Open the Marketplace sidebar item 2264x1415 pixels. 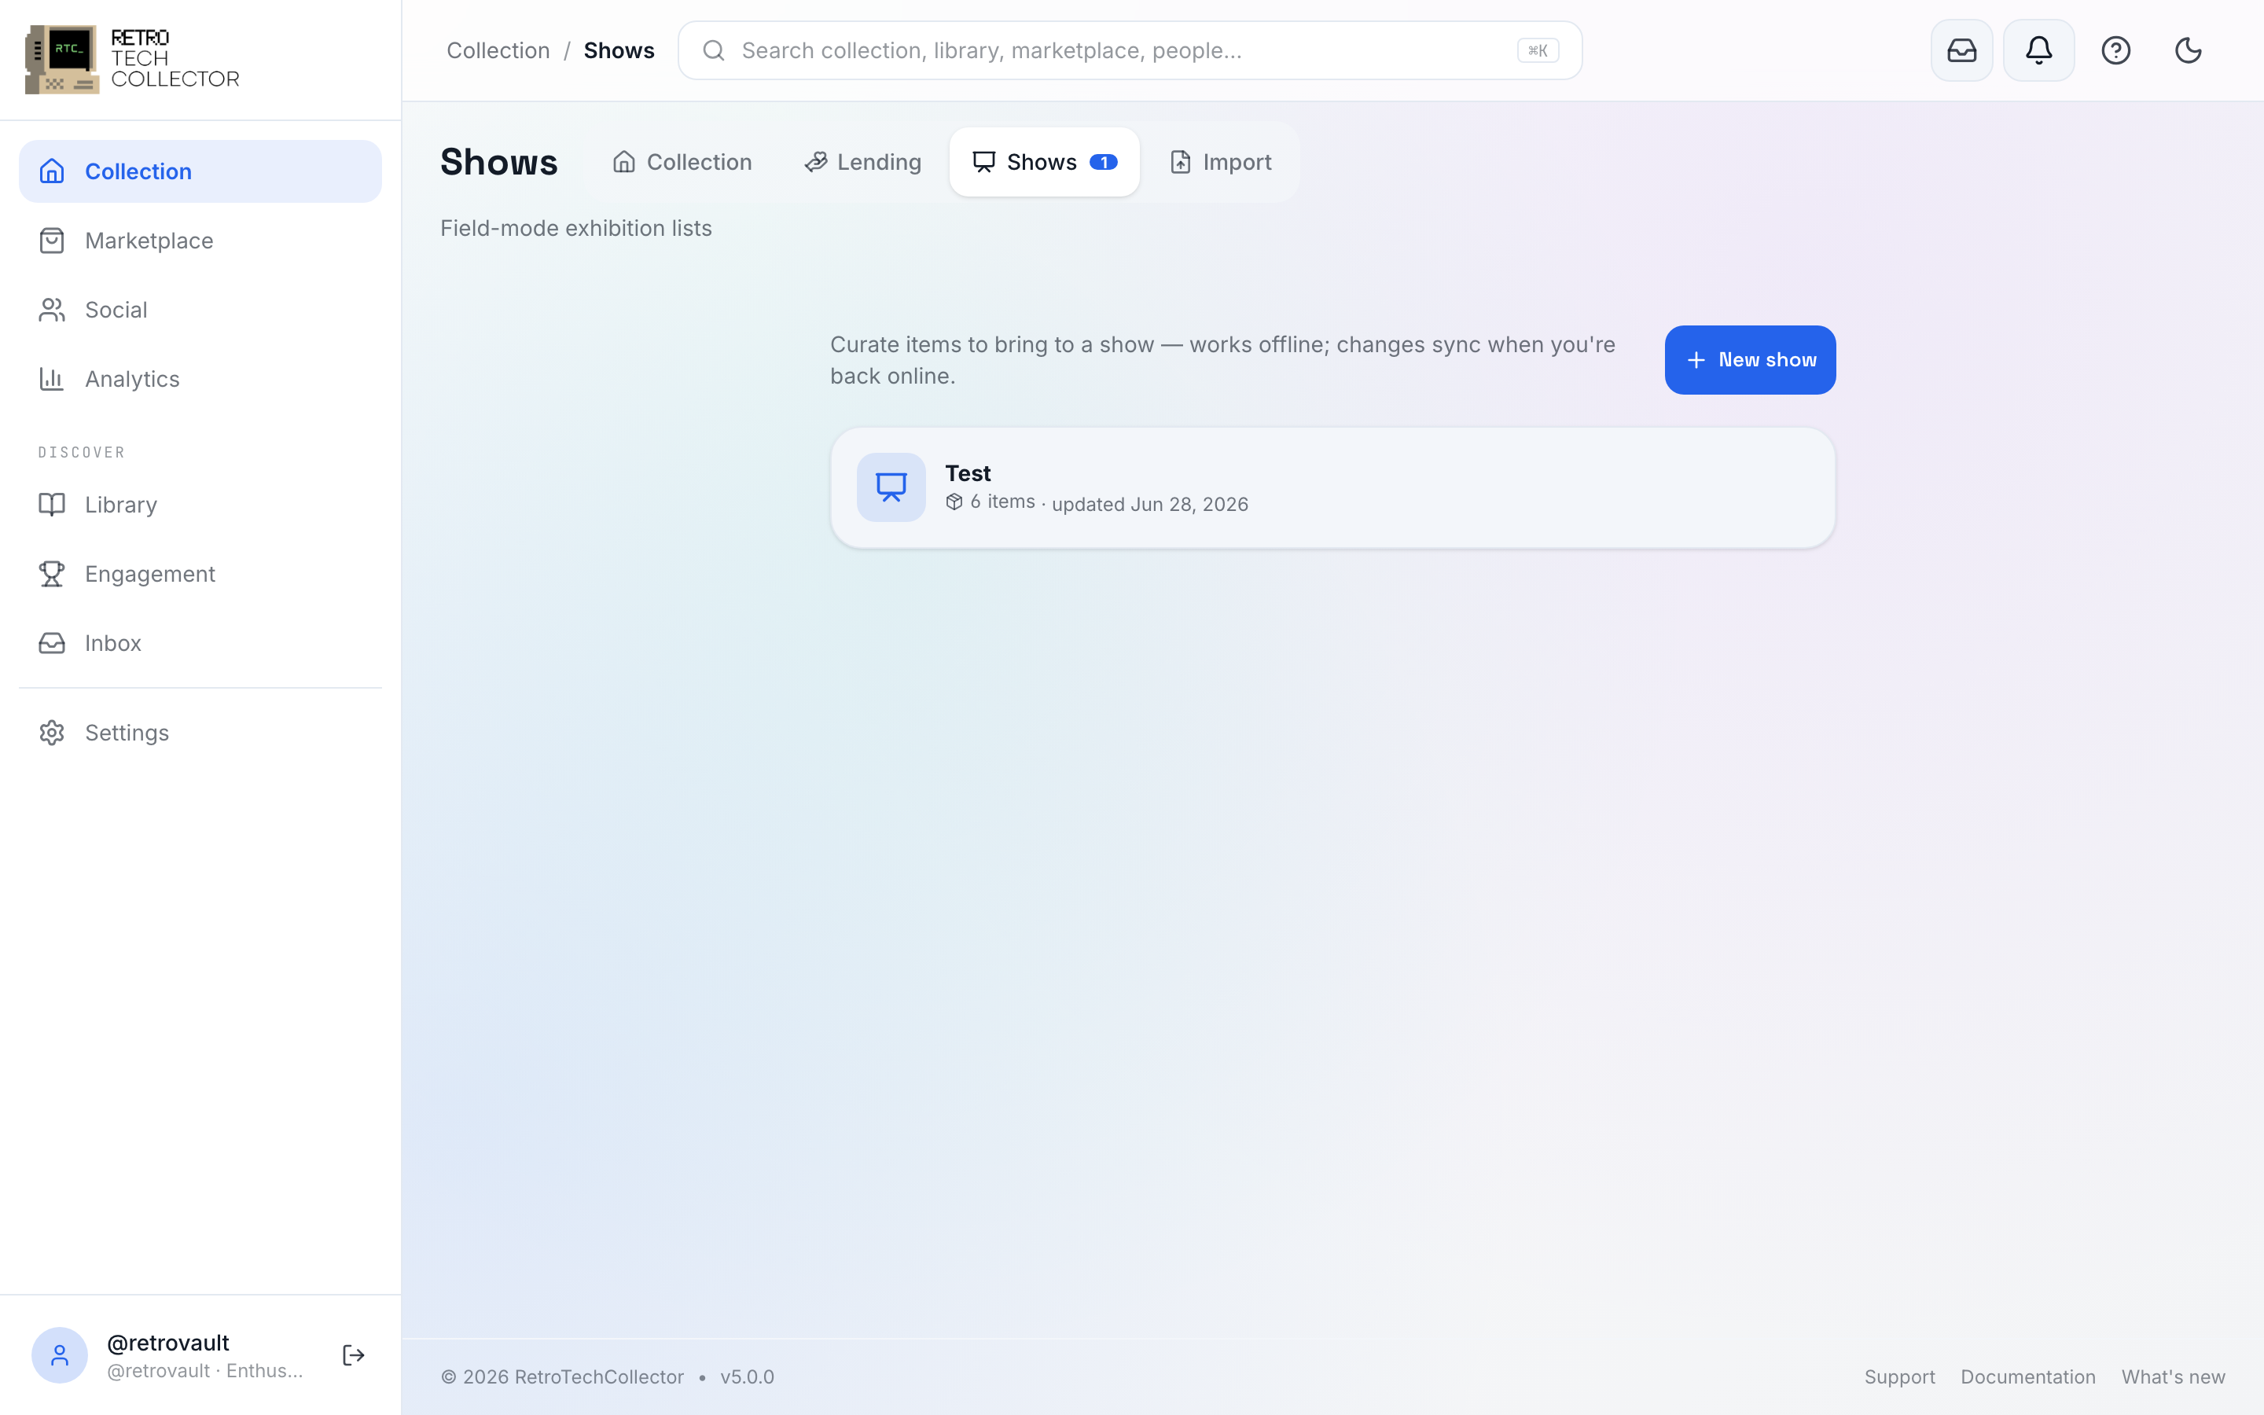point(200,241)
